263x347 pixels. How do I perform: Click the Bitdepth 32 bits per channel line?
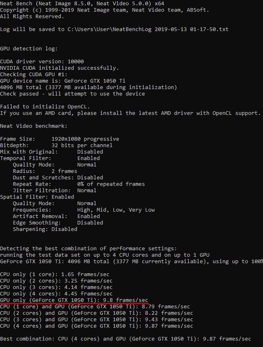[56, 145]
